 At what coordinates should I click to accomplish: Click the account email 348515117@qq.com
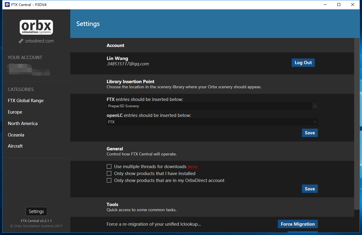pos(128,64)
